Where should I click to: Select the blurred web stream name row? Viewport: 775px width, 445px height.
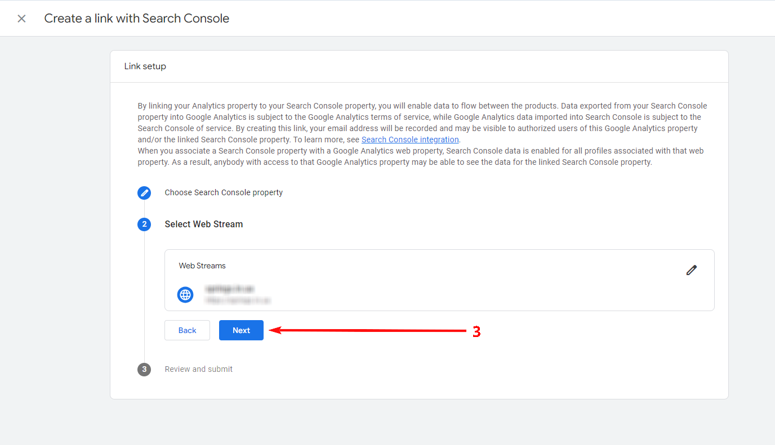click(238, 294)
